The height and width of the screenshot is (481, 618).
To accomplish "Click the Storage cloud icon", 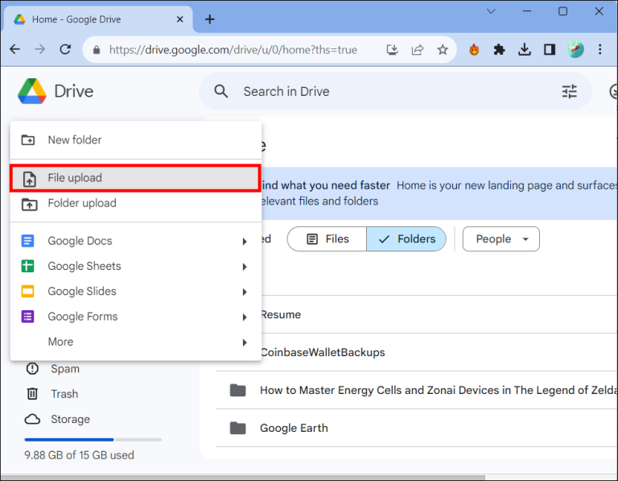I will [x=32, y=419].
